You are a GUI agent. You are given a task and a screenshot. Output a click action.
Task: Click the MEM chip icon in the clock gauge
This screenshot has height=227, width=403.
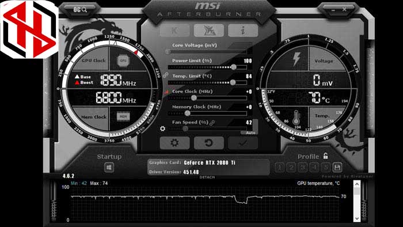[x=123, y=116]
